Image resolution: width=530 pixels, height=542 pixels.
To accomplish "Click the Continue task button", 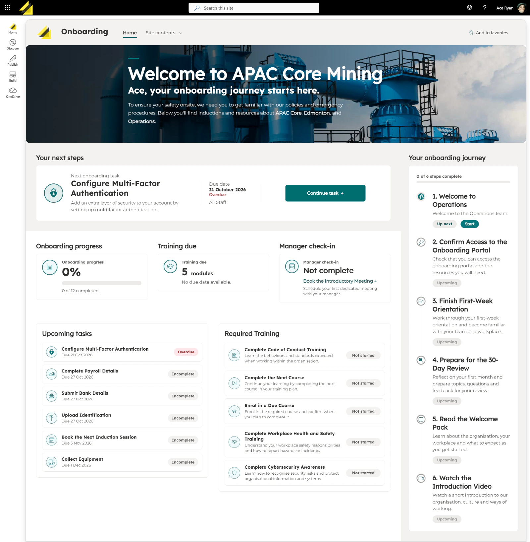I will 325,193.
